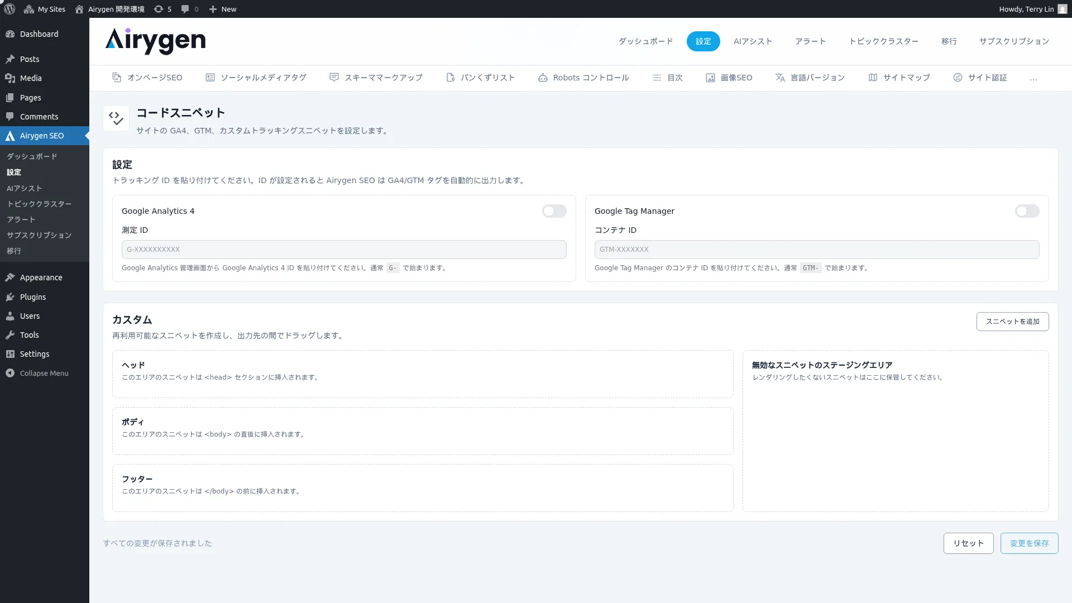Screen dimensions: 1072x603
Task: Click the ソーシャルメディアタグ tab icon
Action: click(x=210, y=78)
